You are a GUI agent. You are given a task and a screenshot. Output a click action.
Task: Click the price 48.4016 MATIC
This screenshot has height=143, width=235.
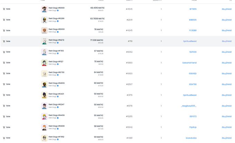[x=97, y=8]
